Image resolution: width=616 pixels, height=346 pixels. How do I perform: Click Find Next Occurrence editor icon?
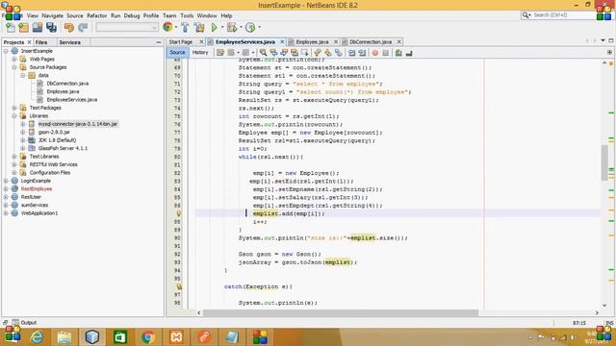(284, 53)
